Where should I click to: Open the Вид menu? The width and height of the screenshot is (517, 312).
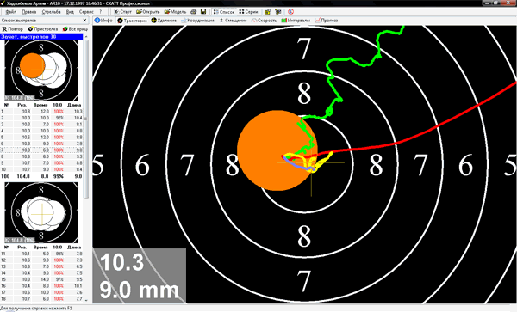click(70, 11)
